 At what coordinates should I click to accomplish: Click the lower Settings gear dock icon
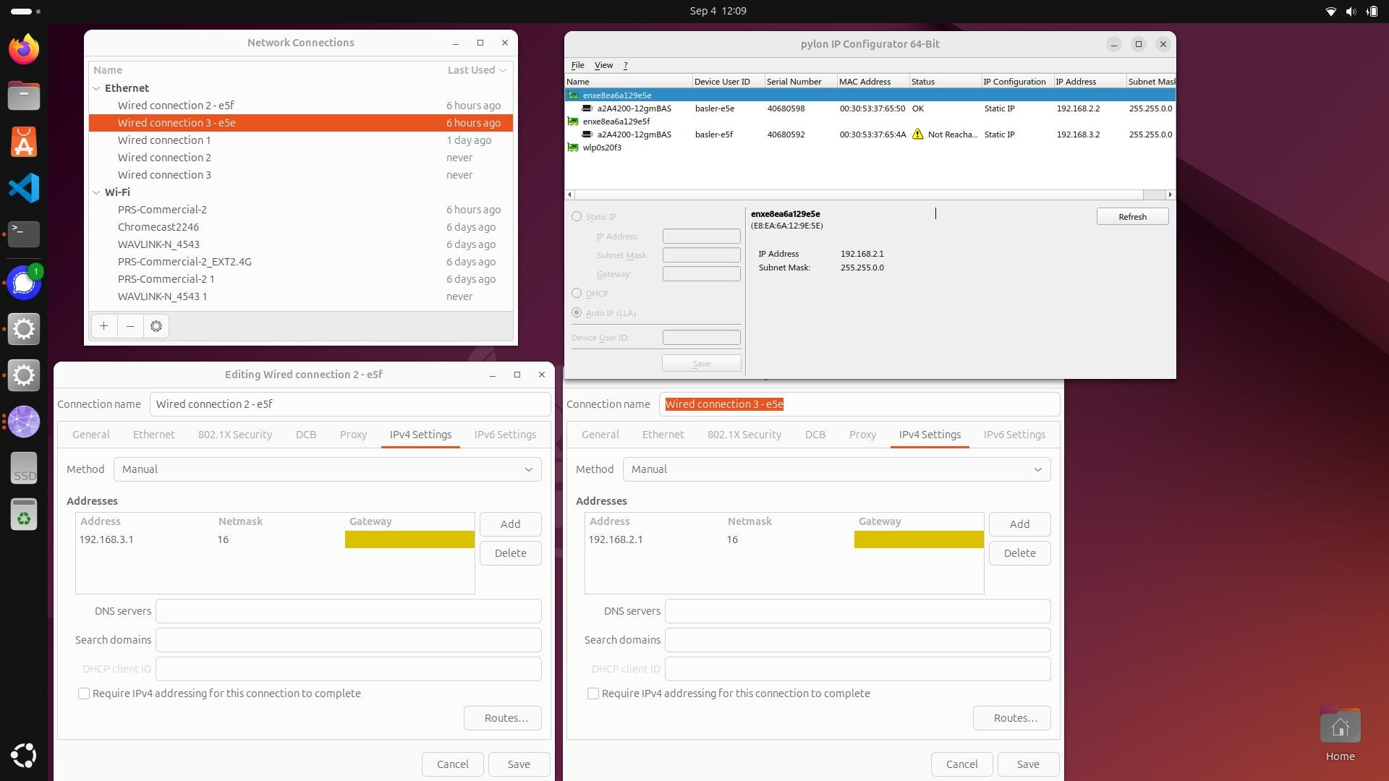point(24,375)
